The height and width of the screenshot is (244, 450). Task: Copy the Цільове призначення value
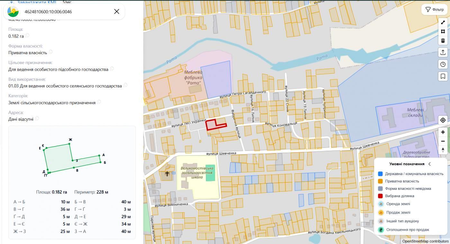tap(112, 69)
